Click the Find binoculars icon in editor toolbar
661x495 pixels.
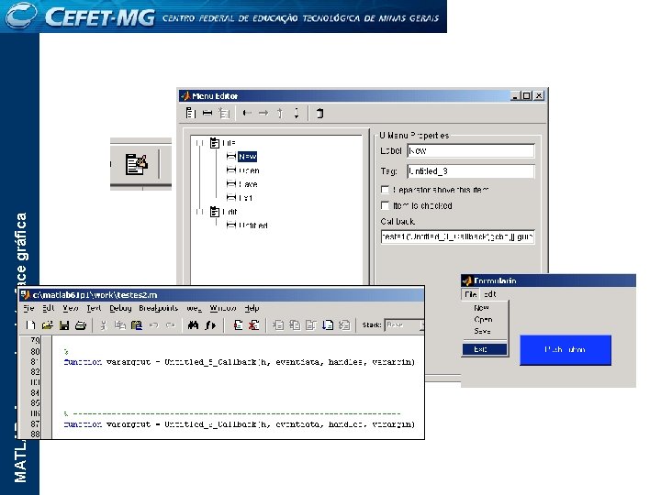coord(193,324)
